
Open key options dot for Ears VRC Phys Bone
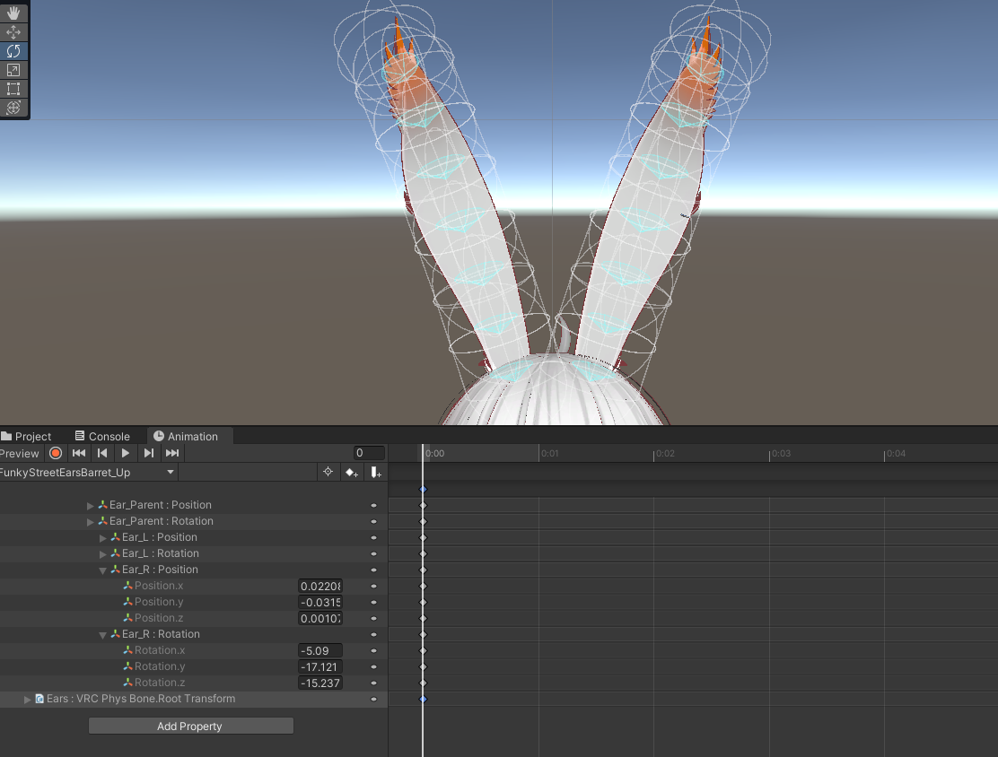[x=373, y=699]
